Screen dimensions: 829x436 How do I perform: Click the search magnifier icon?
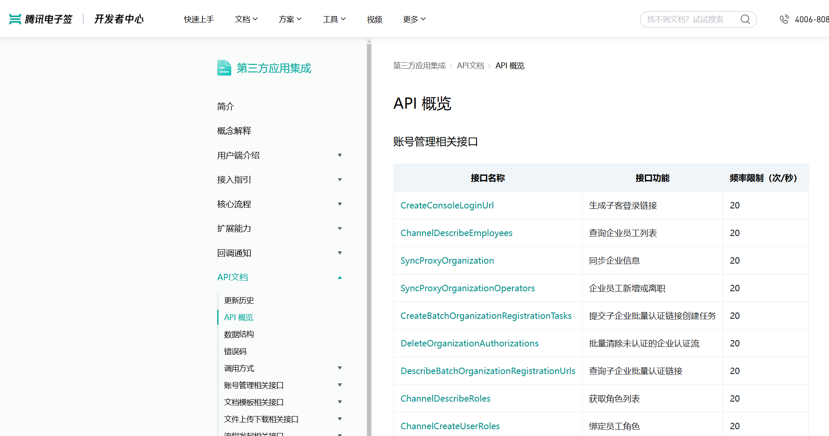(x=745, y=19)
